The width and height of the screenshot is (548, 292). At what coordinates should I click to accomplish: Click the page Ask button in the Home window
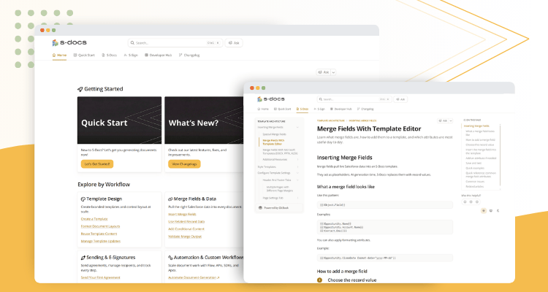tap(323, 72)
